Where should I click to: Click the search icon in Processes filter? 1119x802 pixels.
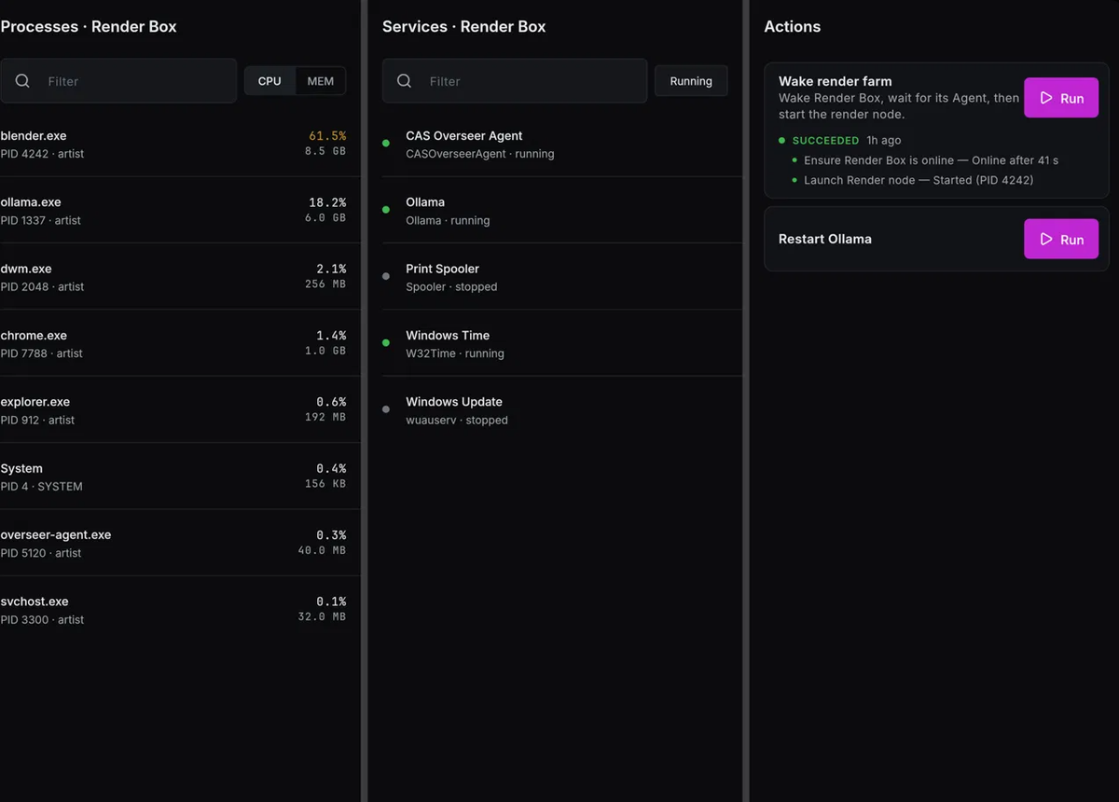(22, 81)
